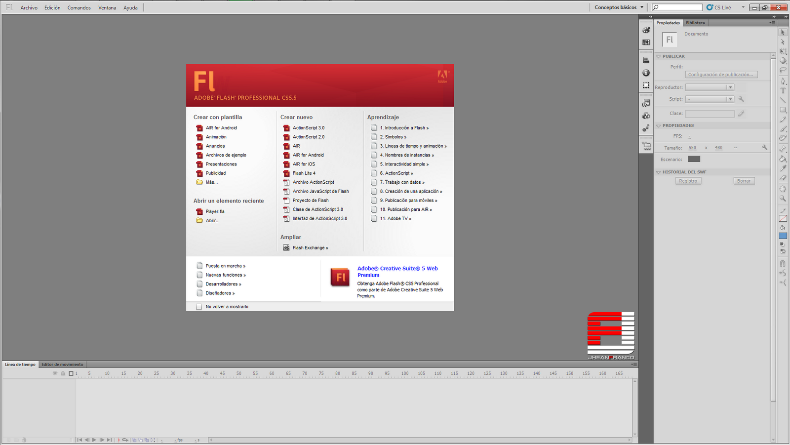
Task: Open the Color panel palette icon
Action: click(646, 30)
